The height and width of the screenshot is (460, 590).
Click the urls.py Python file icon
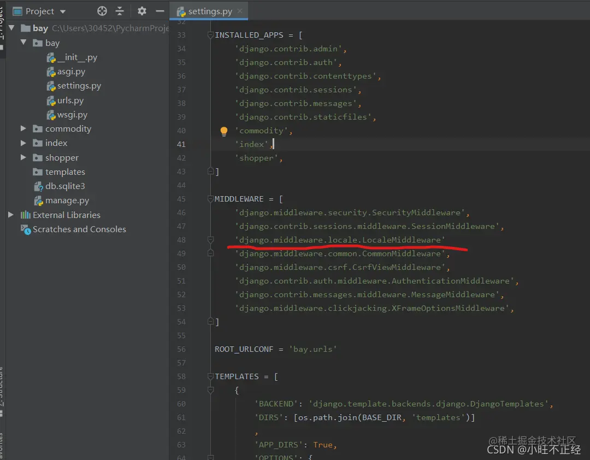[x=51, y=101]
